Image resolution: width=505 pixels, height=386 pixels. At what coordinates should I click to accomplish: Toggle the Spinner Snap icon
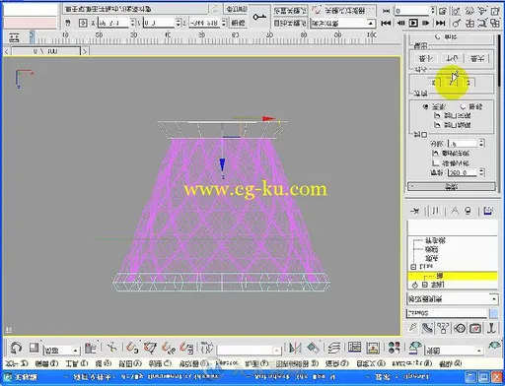186,348
